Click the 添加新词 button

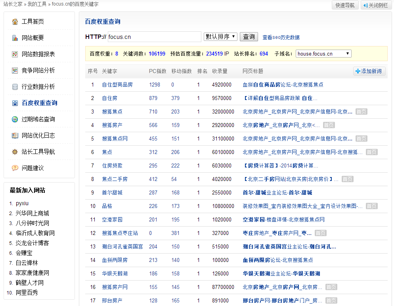pos(369,71)
